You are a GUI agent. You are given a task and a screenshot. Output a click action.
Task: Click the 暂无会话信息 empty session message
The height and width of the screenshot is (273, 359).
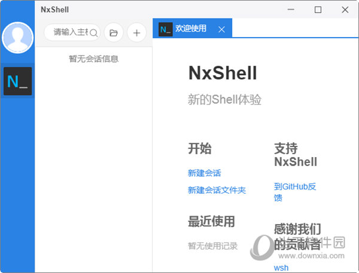click(93, 59)
